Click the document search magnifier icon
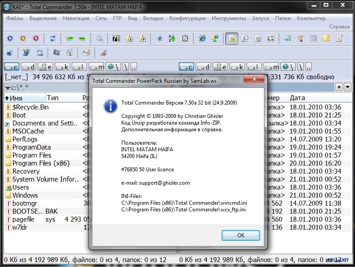The height and width of the screenshot is (267, 355). 245,38
